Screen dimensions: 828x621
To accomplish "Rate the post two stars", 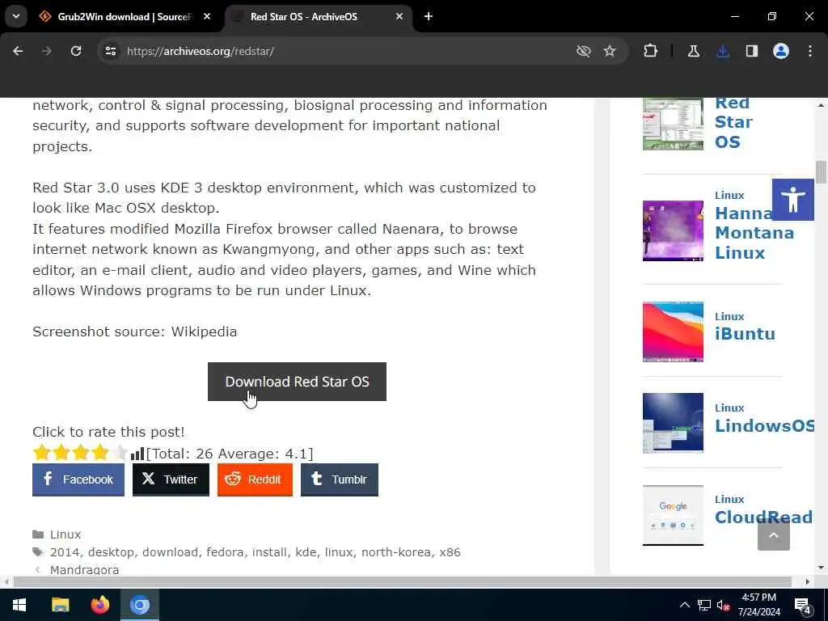I will click(61, 453).
